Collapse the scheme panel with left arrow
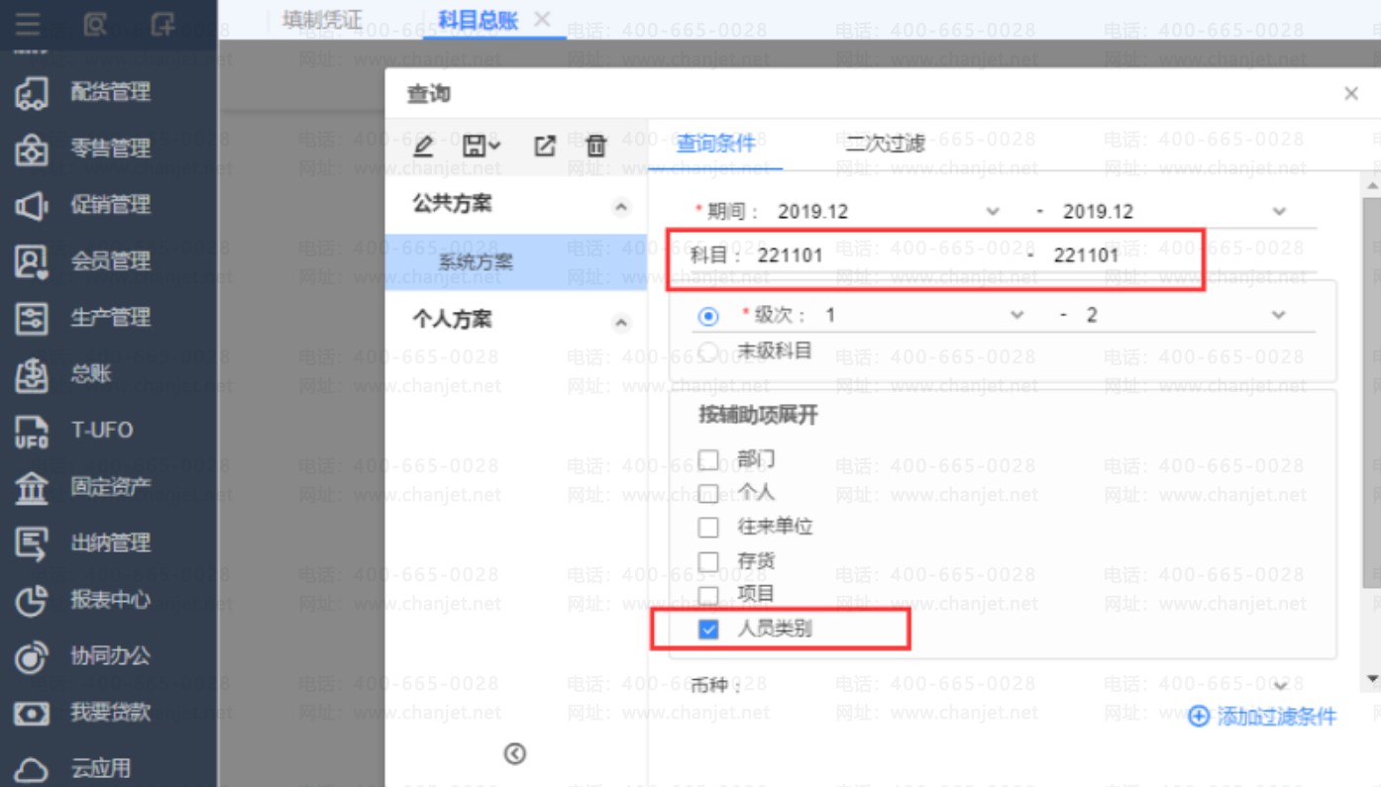Screen dimensions: 1381x787 click(515, 754)
